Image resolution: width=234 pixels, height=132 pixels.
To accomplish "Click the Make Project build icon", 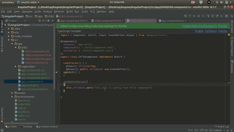I will click(185, 16).
